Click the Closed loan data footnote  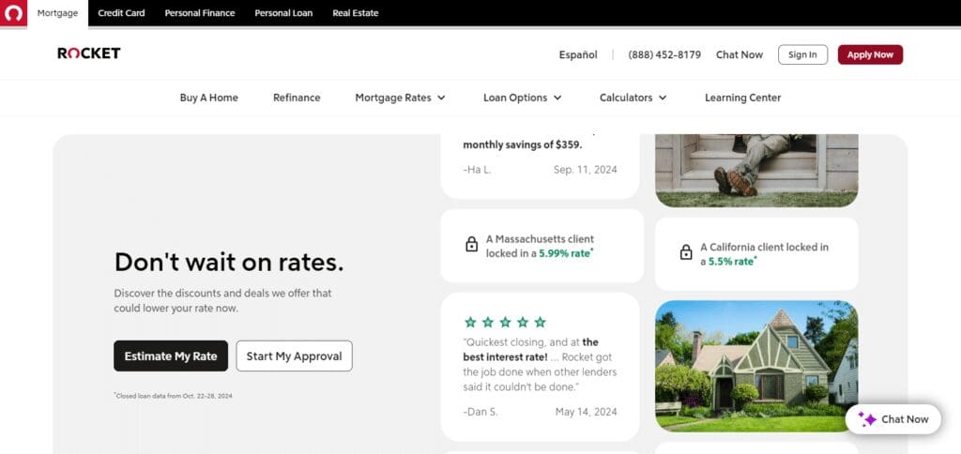(174, 396)
